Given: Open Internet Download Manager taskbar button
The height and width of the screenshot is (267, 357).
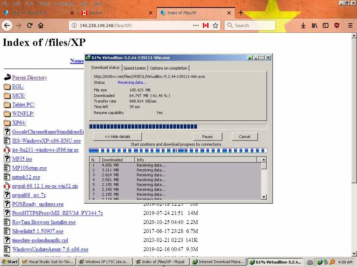Looking at the screenshot, I should click(x=219, y=262).
